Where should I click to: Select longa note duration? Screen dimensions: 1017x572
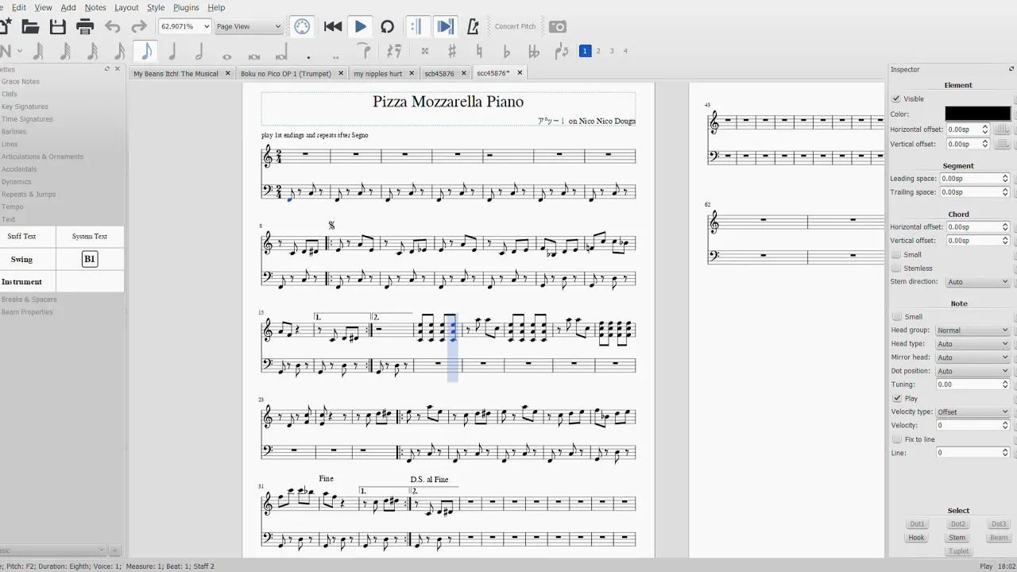(281, 54)
